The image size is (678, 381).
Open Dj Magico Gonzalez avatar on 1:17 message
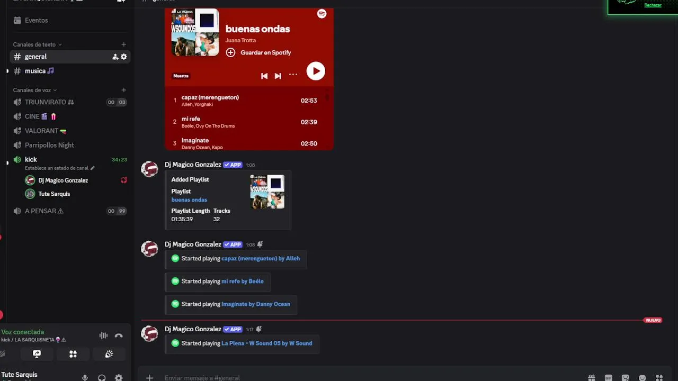click(x=149, y=333)
